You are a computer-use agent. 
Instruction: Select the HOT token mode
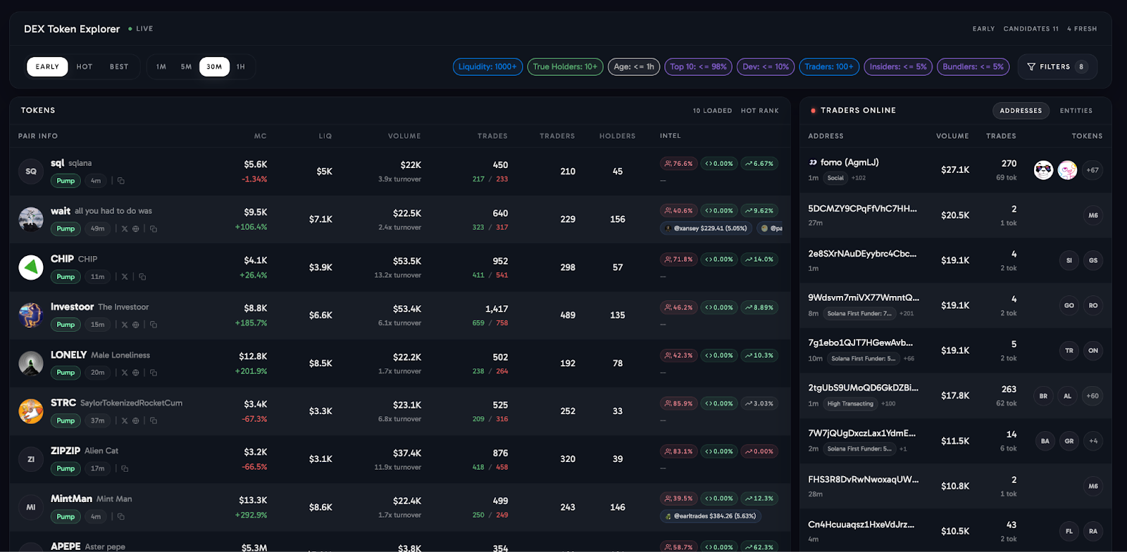tap(85, 67)
